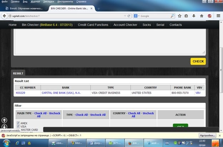The height and width of the screenshot is (147, 223).
Task: Switch to the 'obm...' taskbar button
Action: coord(58,143)
